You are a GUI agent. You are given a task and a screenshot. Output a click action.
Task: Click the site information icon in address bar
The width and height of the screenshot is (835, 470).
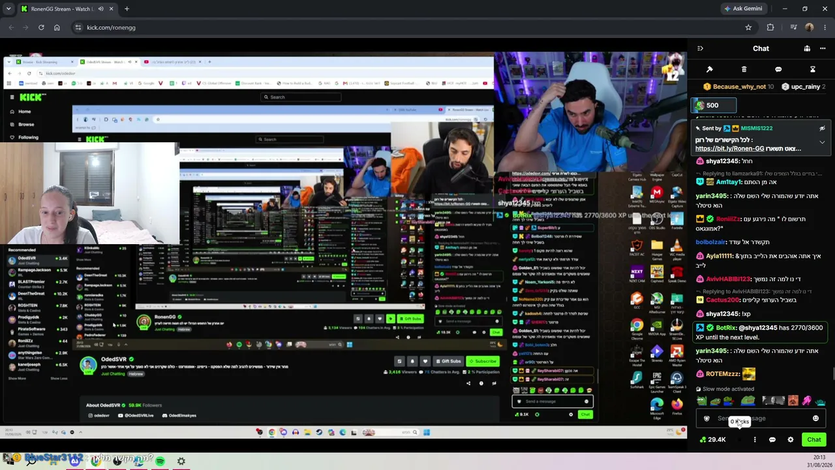coord(78,27)
